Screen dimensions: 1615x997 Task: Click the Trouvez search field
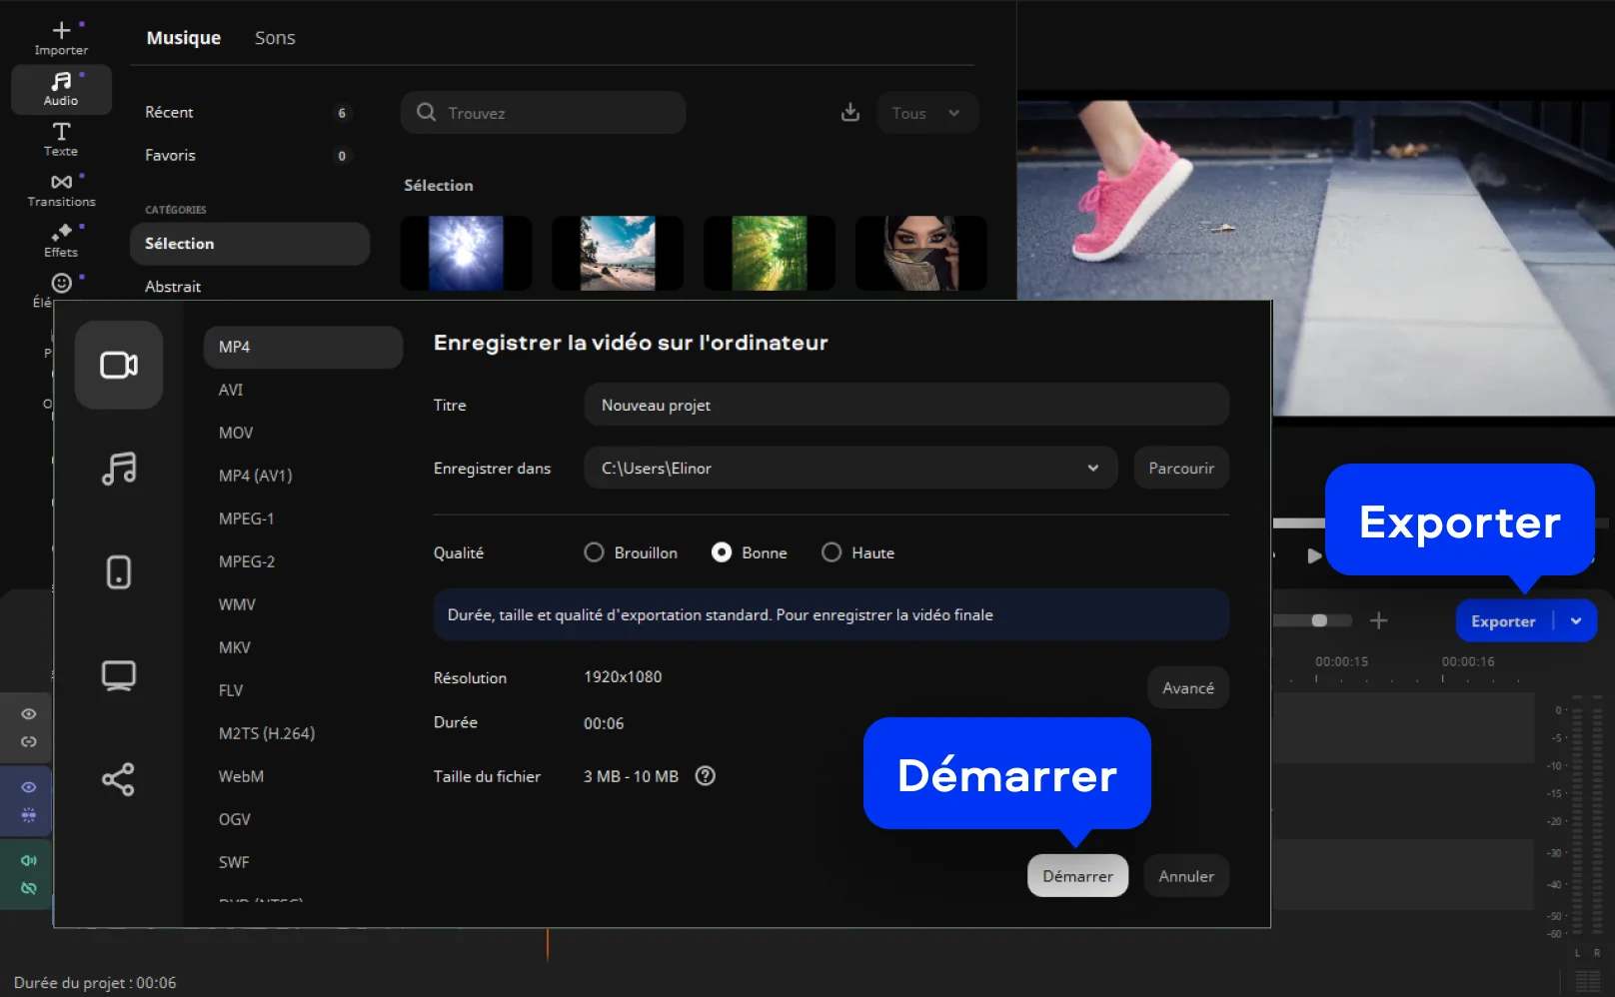click(544, 113)
